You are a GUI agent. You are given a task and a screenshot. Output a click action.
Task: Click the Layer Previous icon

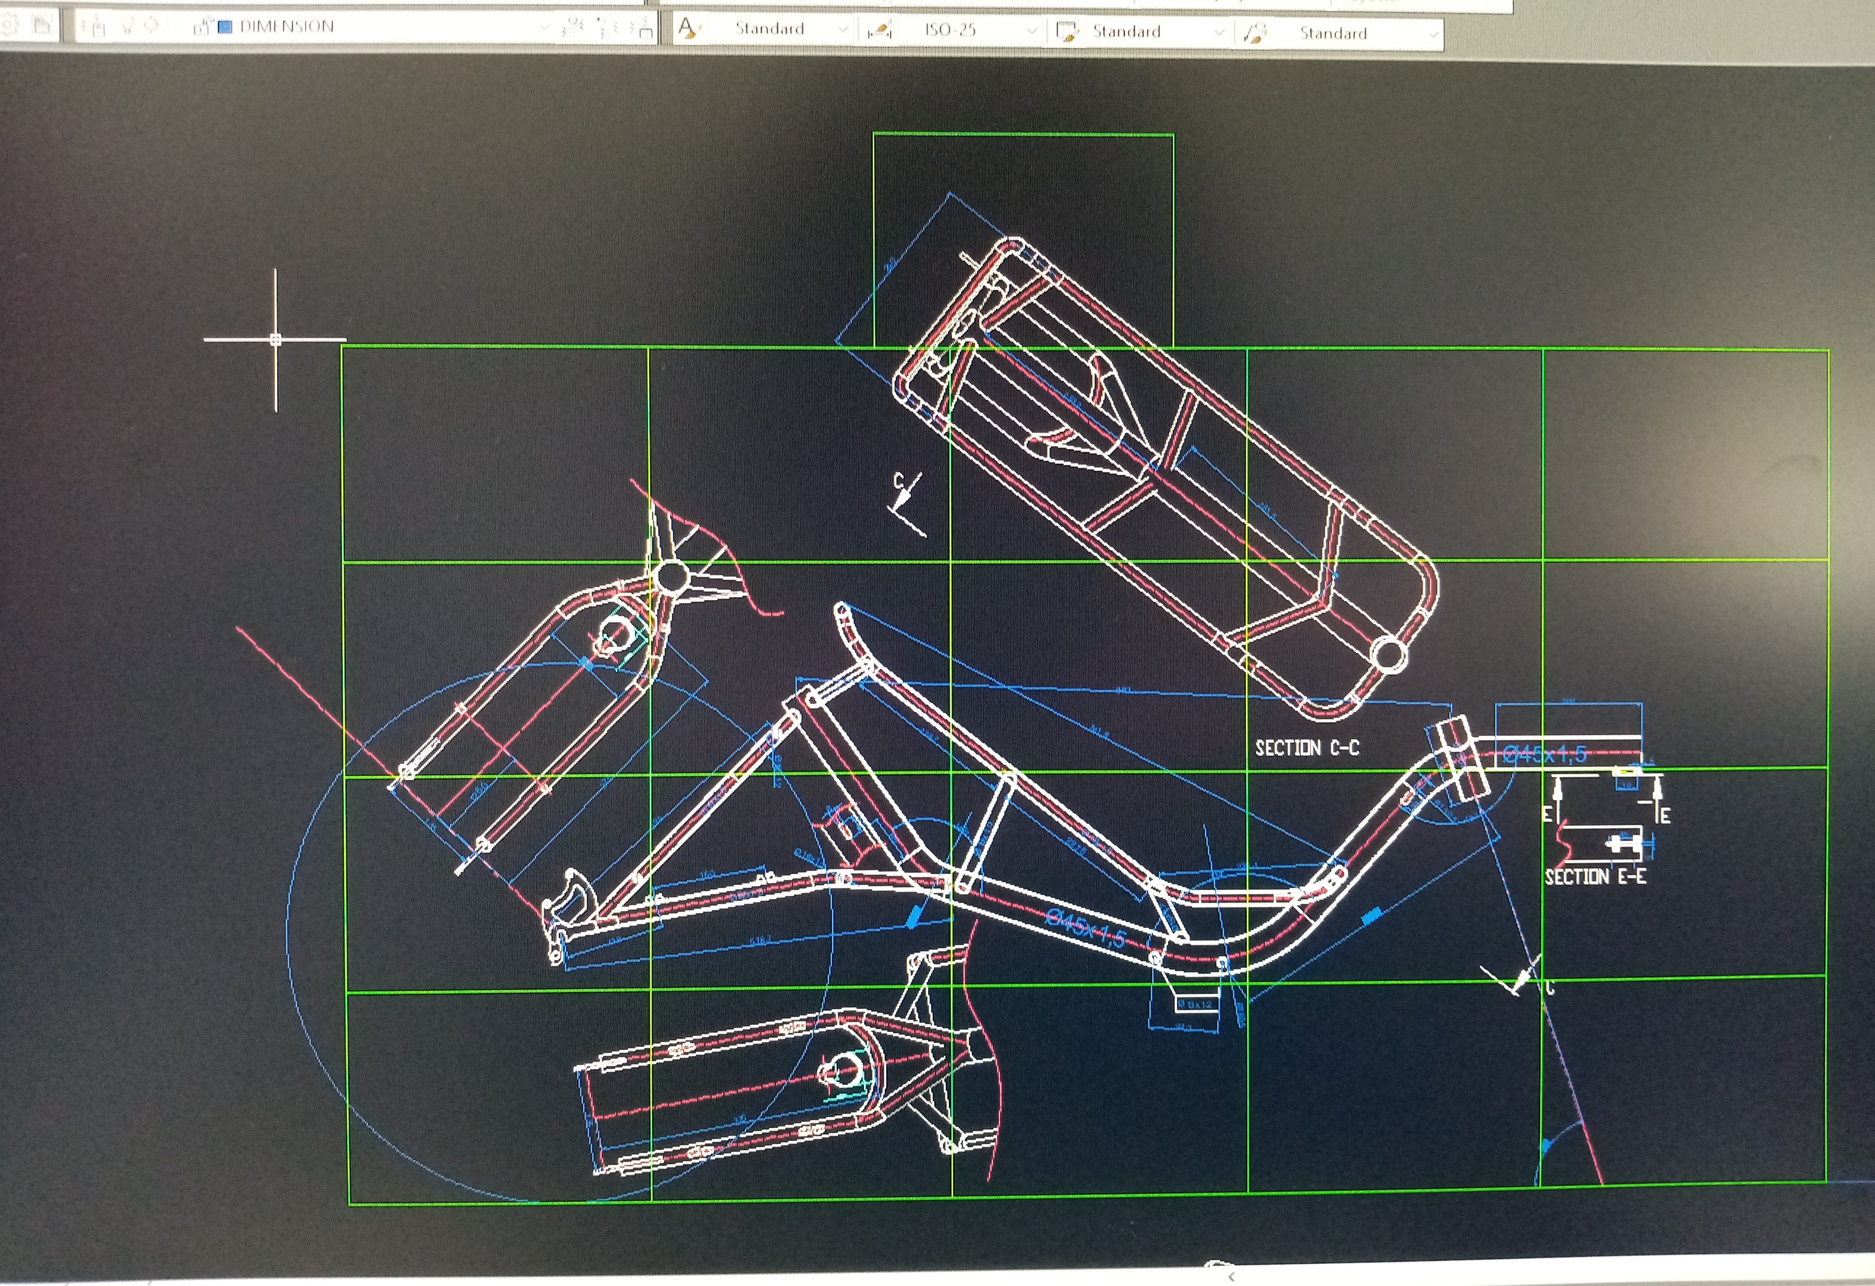(607, 28)
